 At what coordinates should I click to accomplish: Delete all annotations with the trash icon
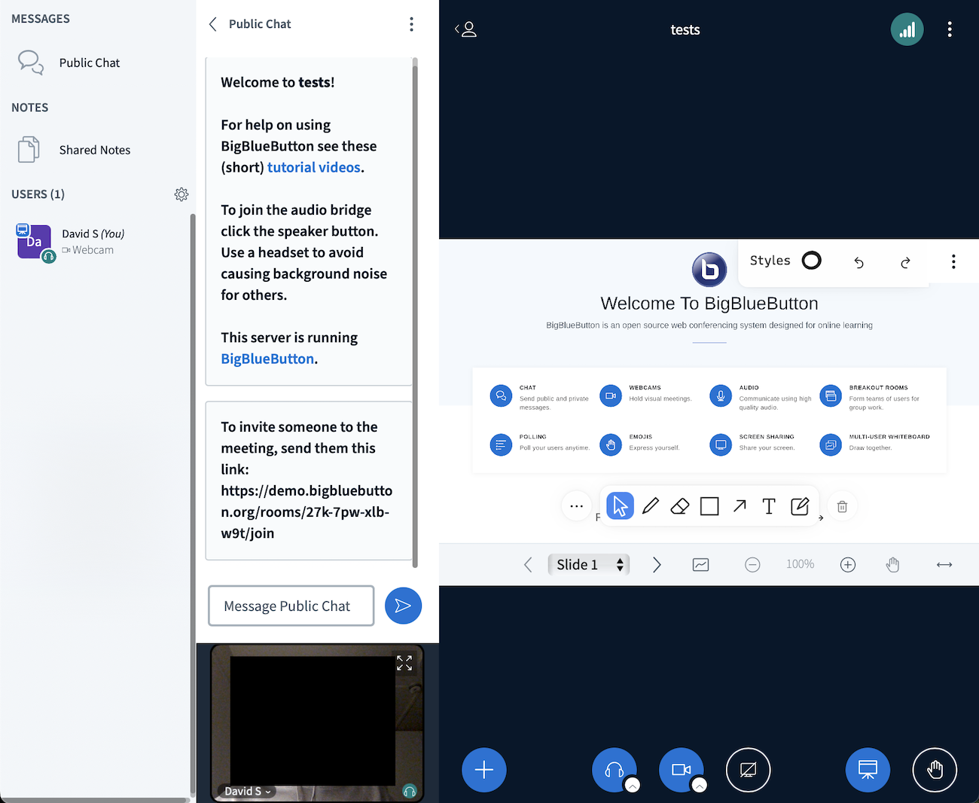(x=842, y=505)
